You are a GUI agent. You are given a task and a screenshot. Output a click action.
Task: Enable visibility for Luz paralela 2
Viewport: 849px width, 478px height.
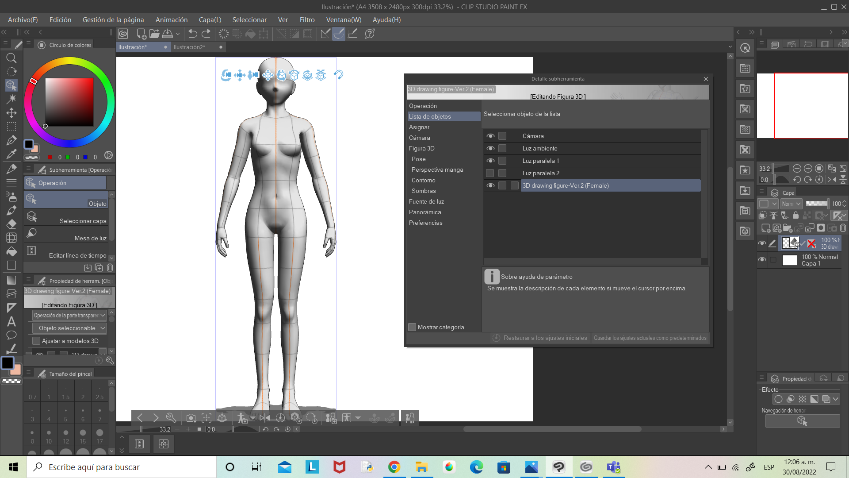490,173
